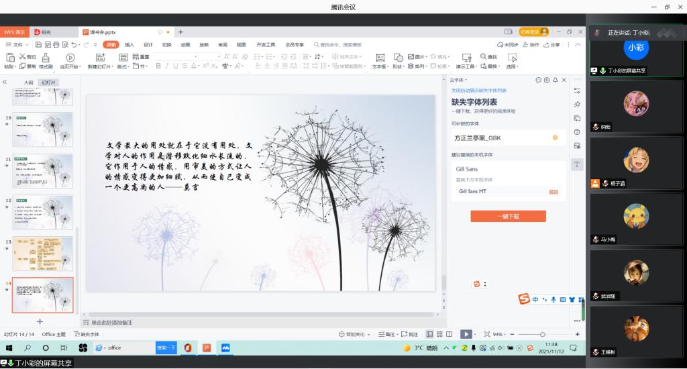The image size is (687, 369).
Task: Click the orange 一键下载 button
Action: (x=508, y=217)
